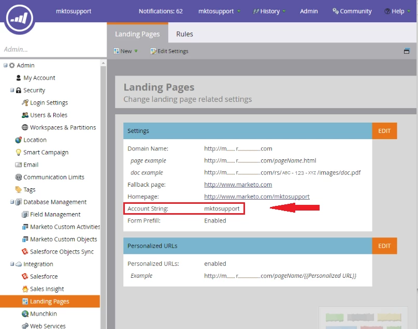Click the Sales Insight flame icon

[25, 289]
